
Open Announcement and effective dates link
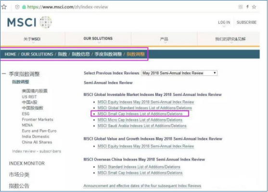click(x=142, y=186)
